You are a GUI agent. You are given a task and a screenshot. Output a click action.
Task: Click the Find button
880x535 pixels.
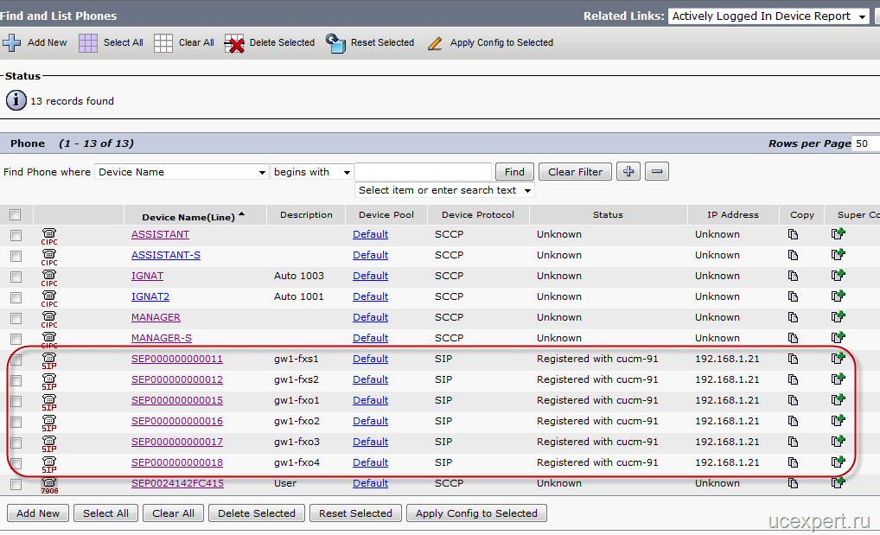point(514,172)
